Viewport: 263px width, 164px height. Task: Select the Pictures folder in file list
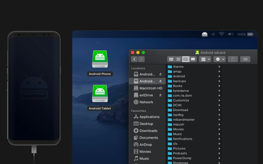click(x=179, y=149)
